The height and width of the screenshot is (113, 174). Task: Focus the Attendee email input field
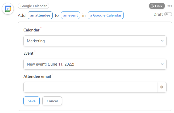coord(90,87)
